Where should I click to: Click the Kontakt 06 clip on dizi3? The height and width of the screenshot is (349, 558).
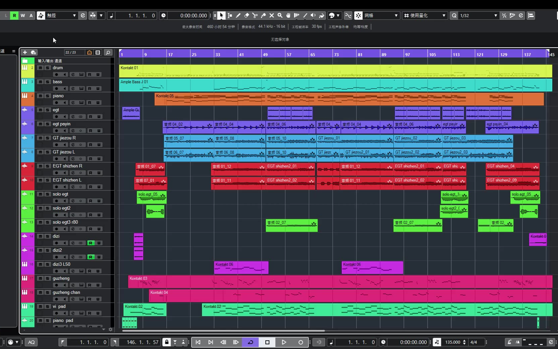point(241,268)
